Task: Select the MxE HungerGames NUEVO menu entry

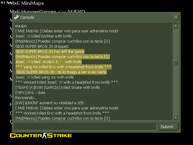Action: point(47,11)
